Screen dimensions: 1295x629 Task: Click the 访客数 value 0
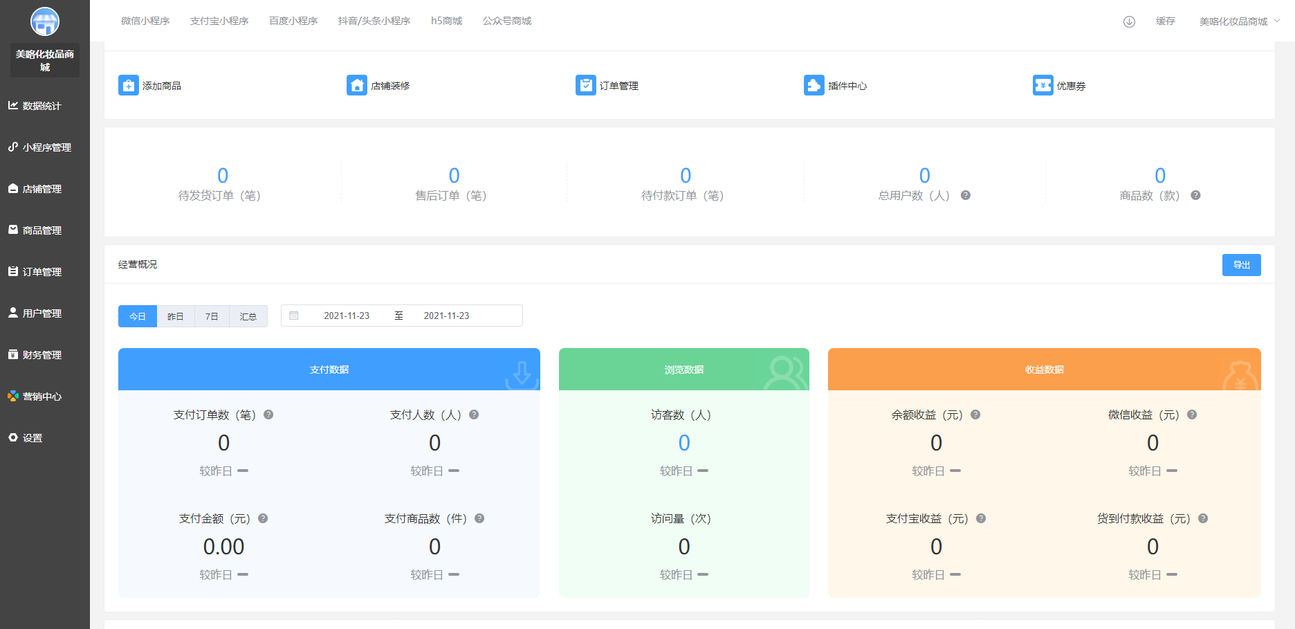click(x=684, y=443)
